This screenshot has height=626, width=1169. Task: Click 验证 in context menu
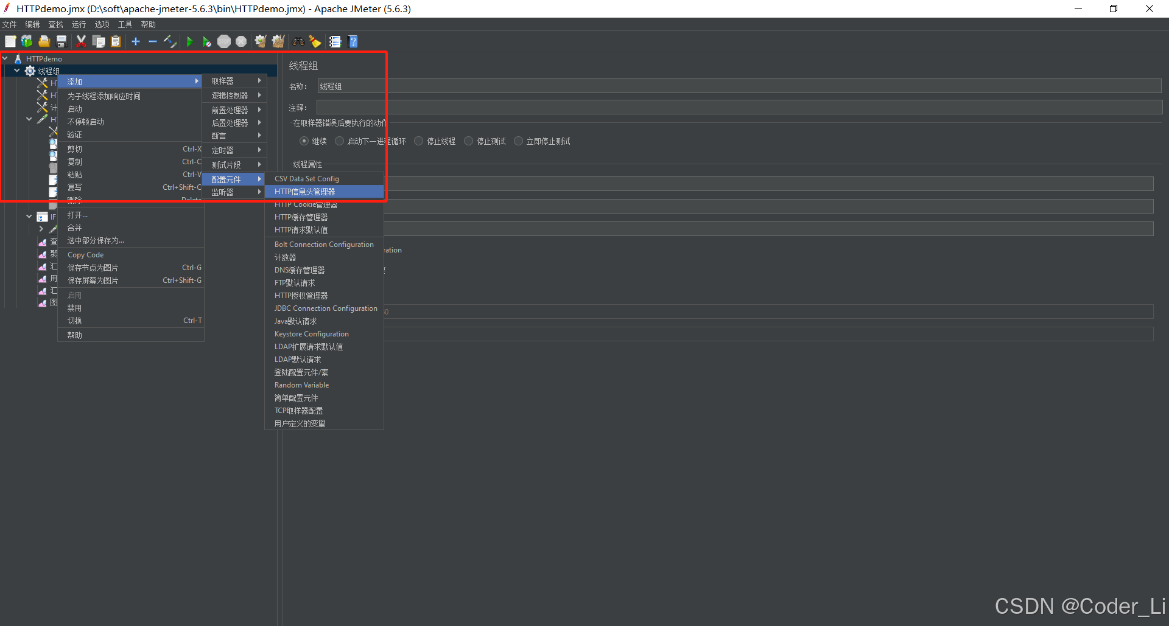click(x=131, y=134)
